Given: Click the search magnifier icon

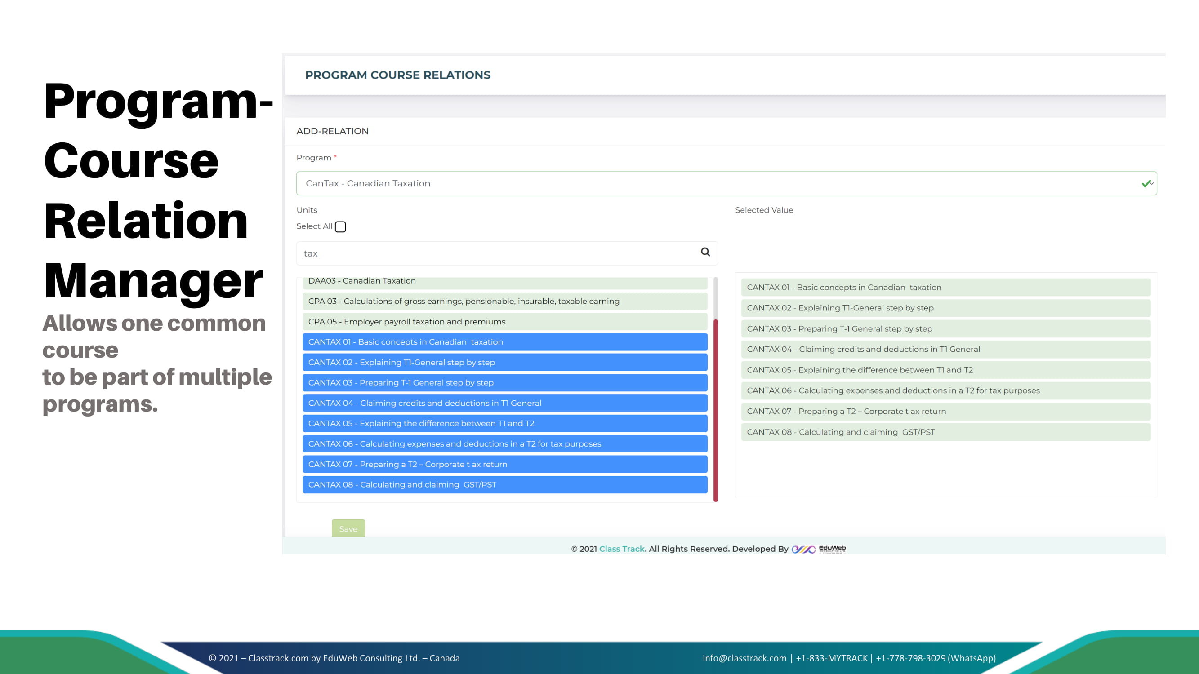Looking at the screenshot, I should 705,252.
